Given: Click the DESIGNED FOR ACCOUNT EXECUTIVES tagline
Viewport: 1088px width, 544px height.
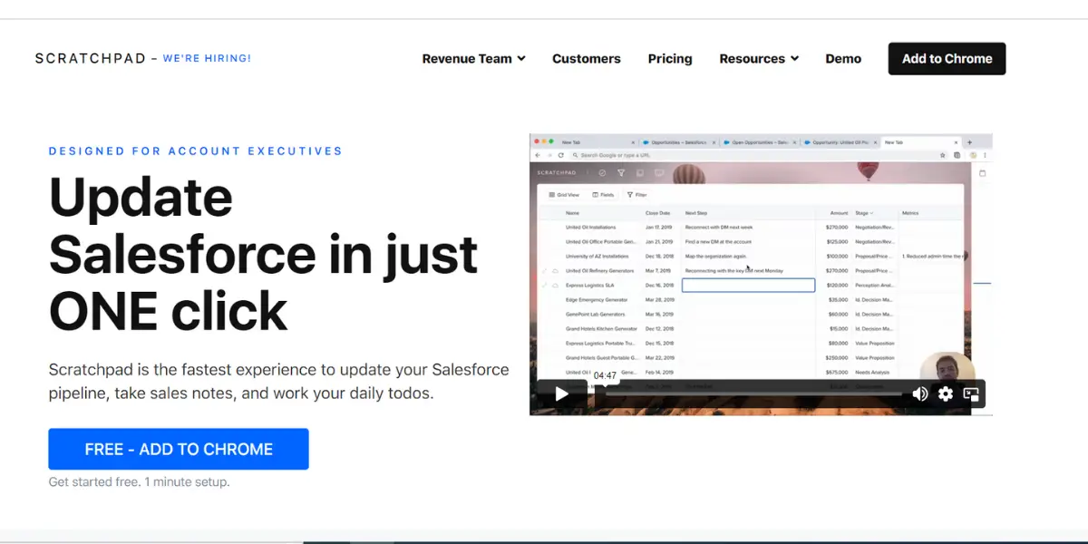Looking at the screenshot, I should 196,151.
